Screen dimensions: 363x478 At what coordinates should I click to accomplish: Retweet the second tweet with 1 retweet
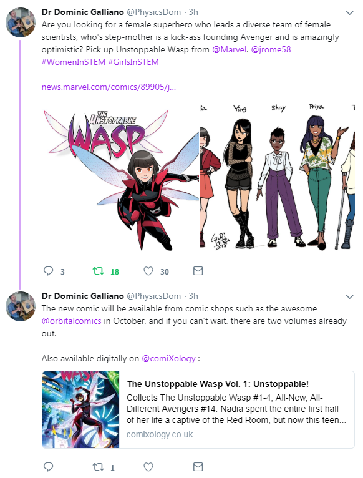[x=99, y=466]
